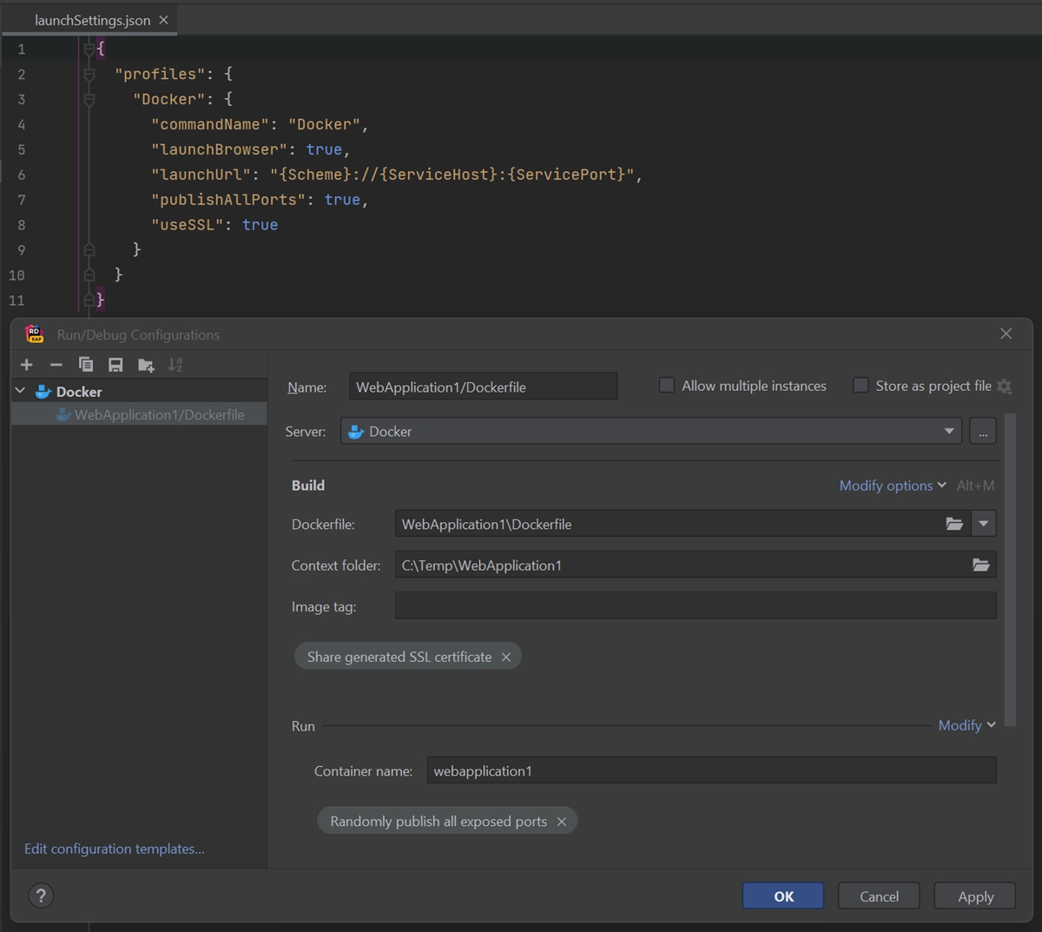Image resolution: width=1042 pixels, height=932 pixels.
Task: Save configuration icon in toolbar
Action: [x=115, y=365]
